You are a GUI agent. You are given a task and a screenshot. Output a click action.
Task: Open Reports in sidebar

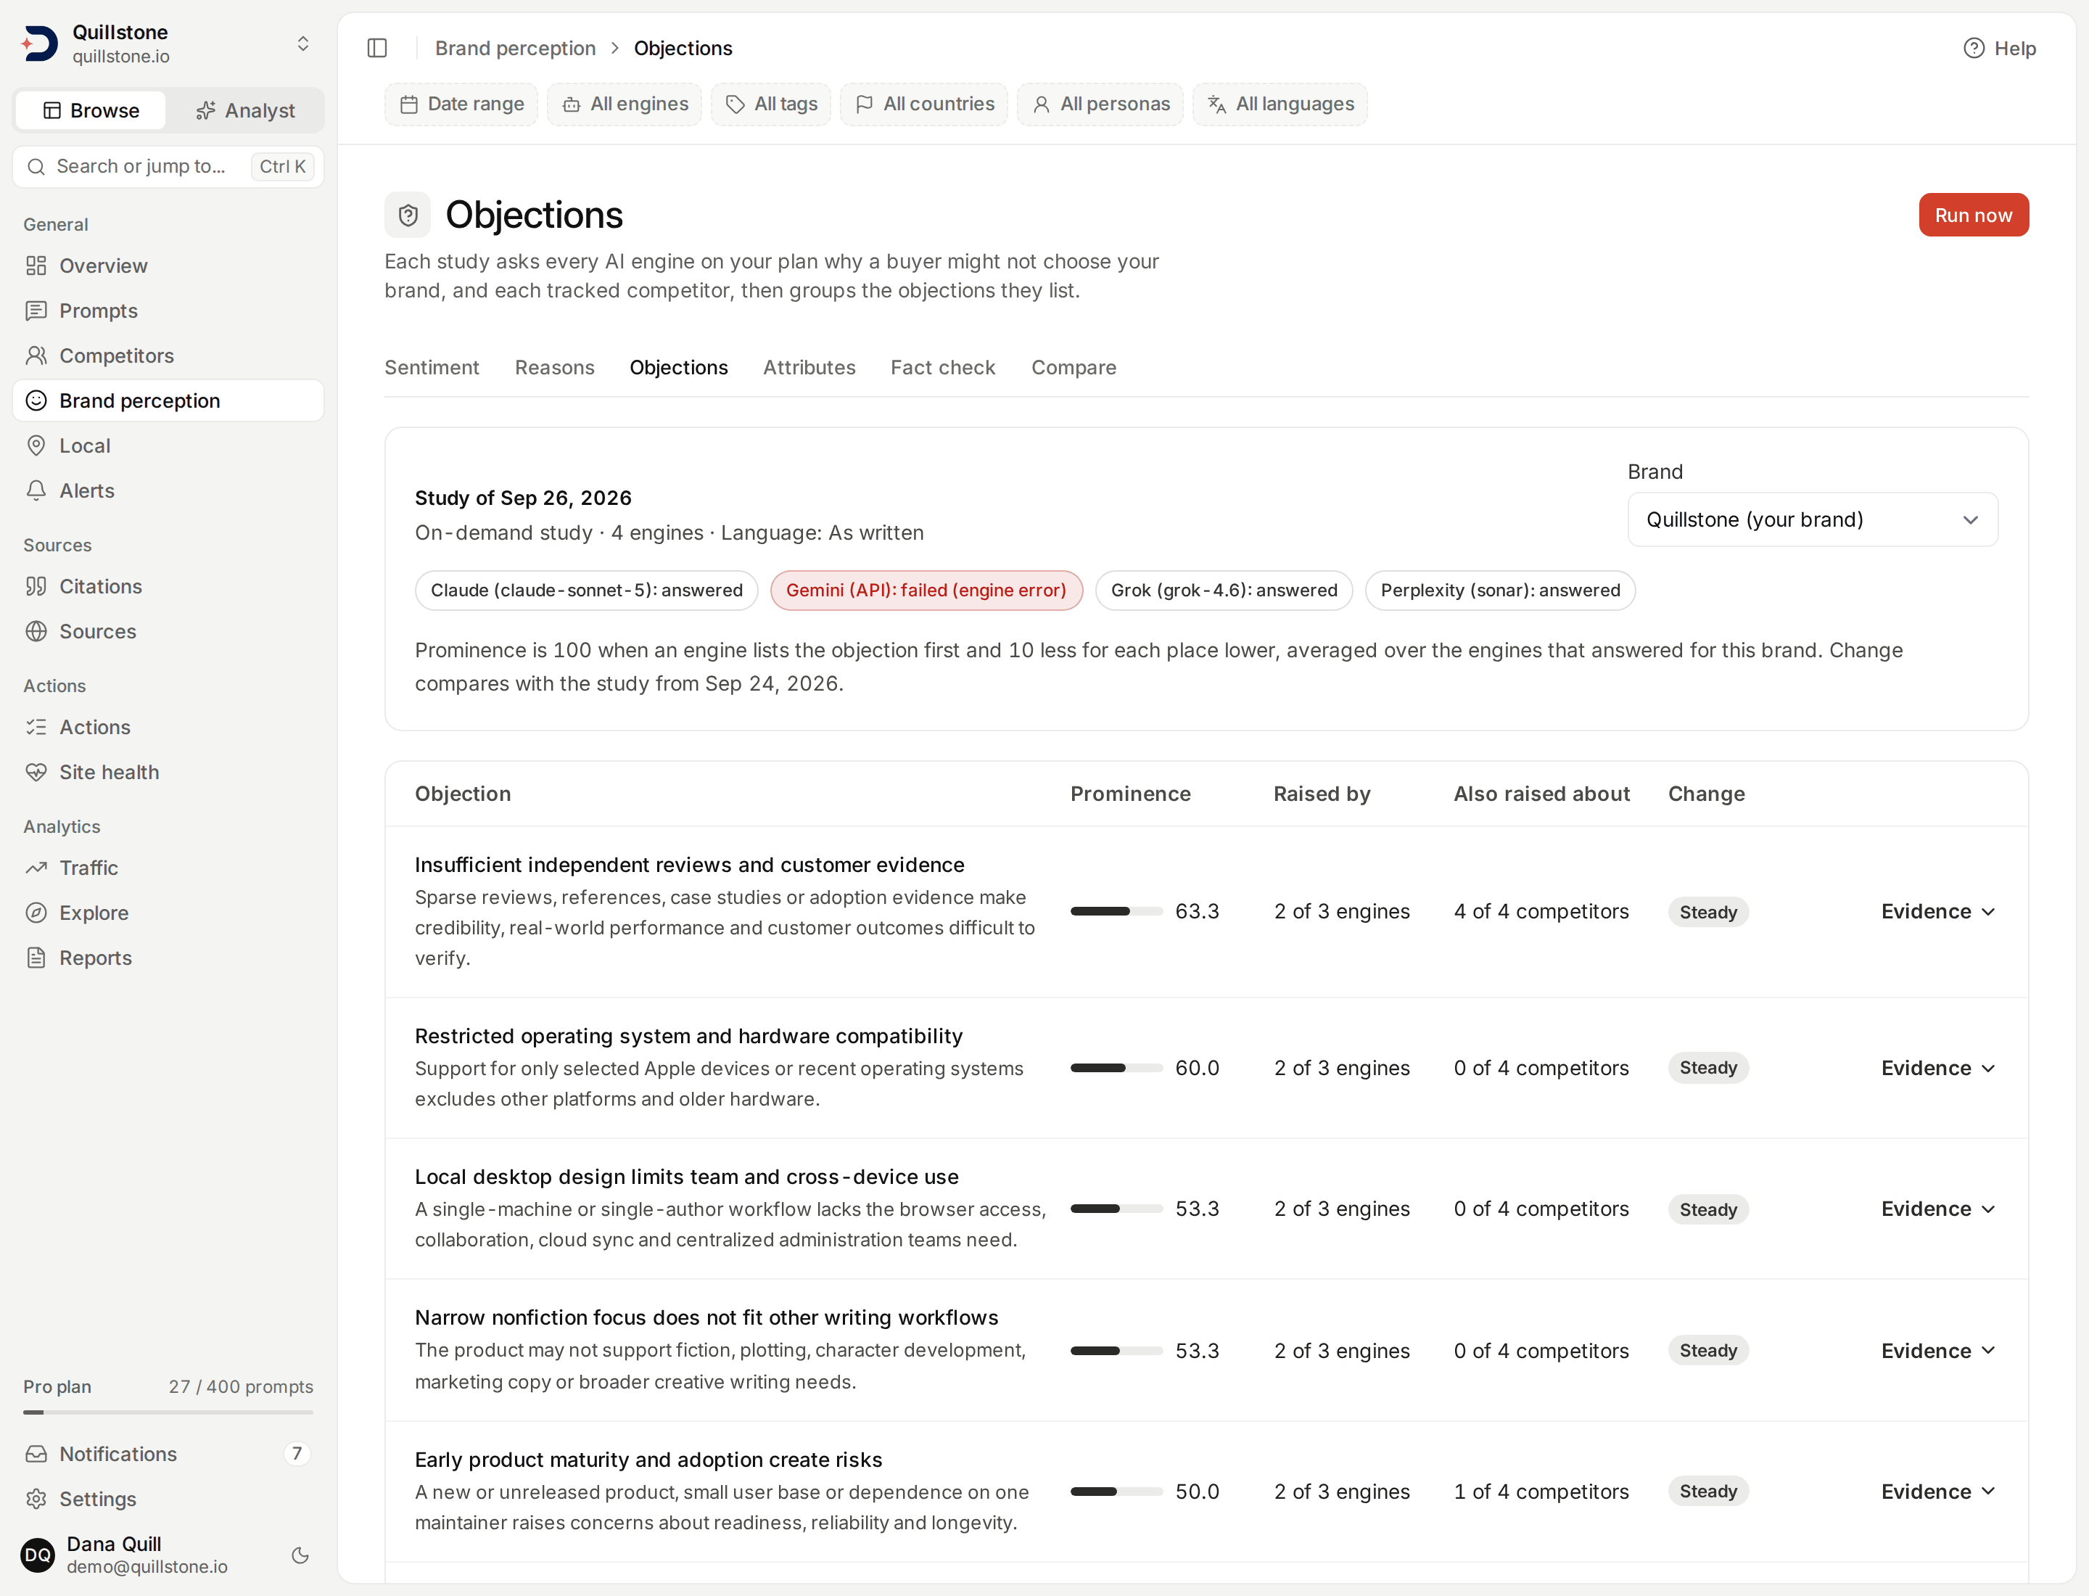[x=168, y=958]
